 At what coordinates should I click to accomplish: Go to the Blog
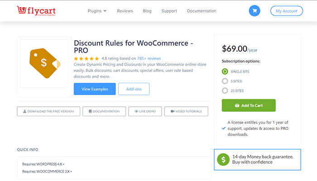coord(147,11)
